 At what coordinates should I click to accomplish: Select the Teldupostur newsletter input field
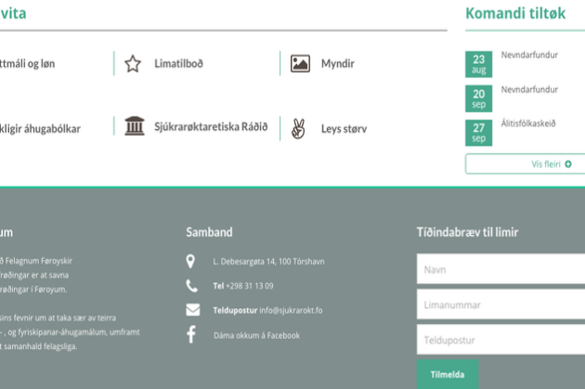pyautogui.click(x=500, y=340)
